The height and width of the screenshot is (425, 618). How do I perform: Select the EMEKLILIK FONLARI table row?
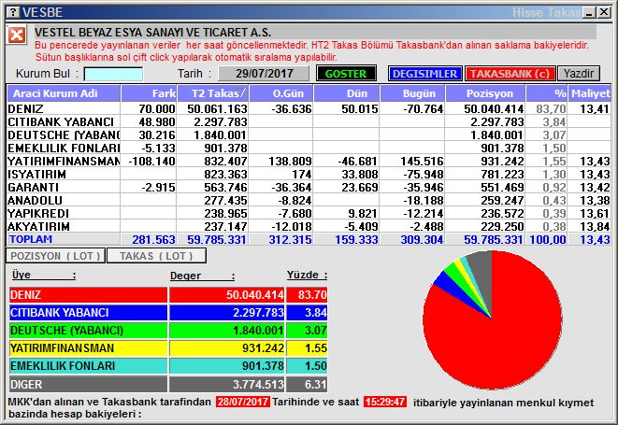[x=309, y=149]
